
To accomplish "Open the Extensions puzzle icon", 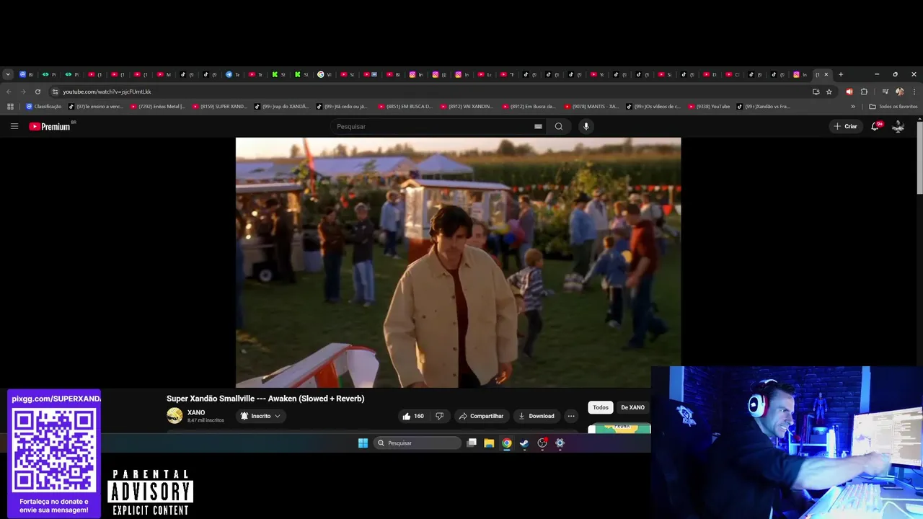I will [x=864, y=92].
